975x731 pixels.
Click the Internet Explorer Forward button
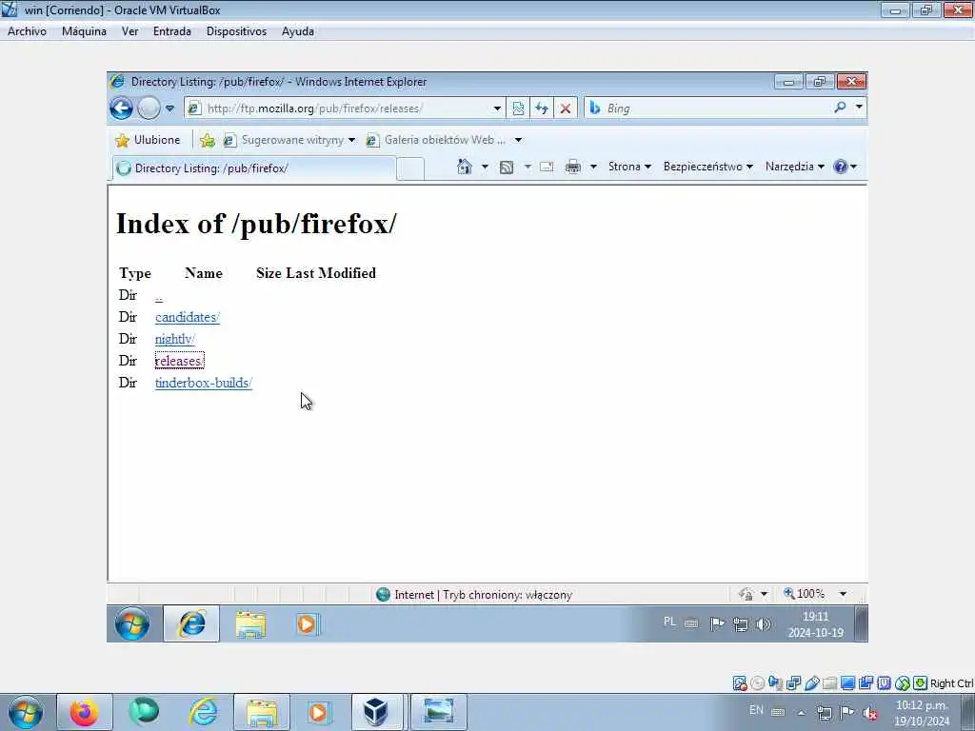149,109
